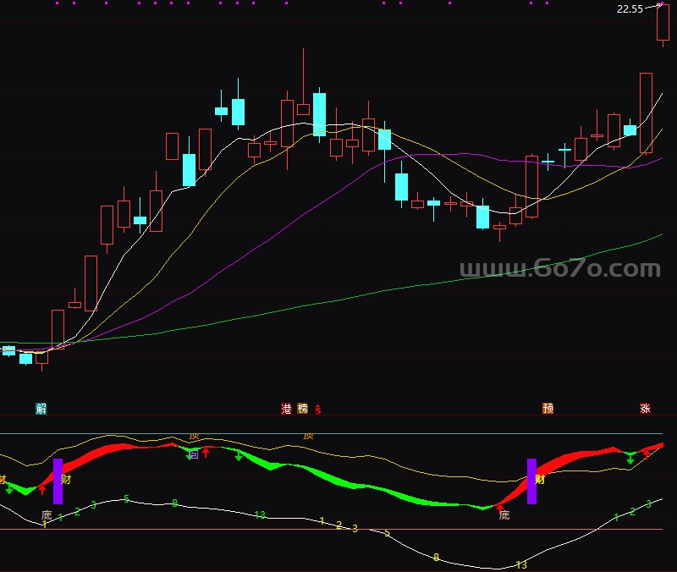
Task: Select the "榜" ranking marker icon
Action: click(x=302, y=409)
